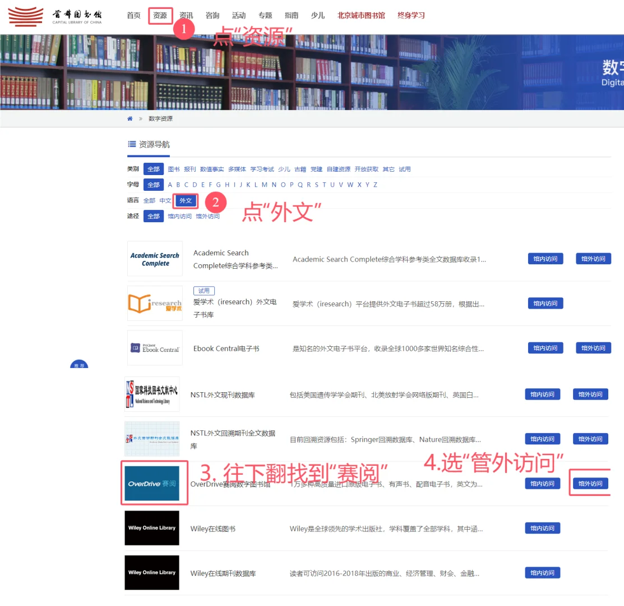Open the NSTL外文现刊数据库 title link

pos(223,395)
